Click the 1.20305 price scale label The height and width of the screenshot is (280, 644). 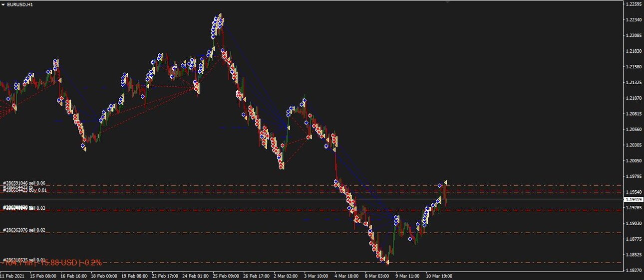pyautogui.click(x=634, y=145)
